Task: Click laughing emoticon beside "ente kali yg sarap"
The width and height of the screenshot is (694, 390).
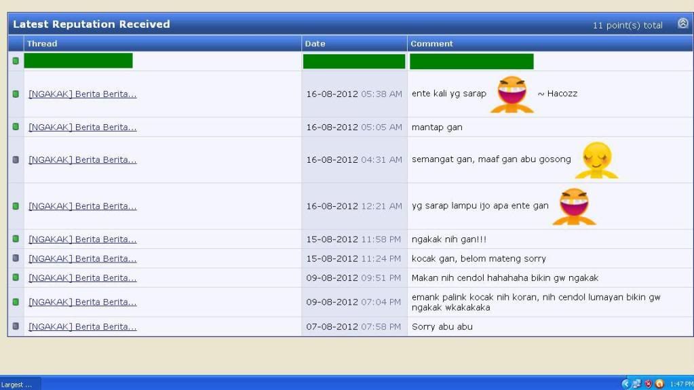Action: pyautogui.click(x=512, y=94)
